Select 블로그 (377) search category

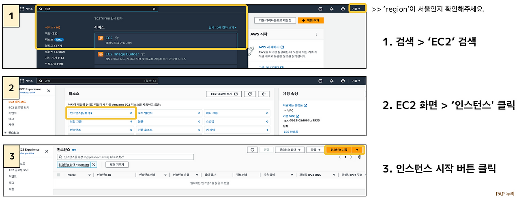[x=54, y=46]
